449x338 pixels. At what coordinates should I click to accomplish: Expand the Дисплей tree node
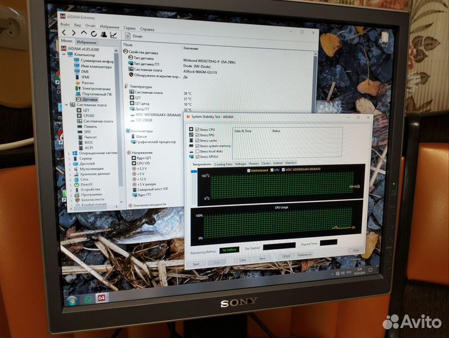tap(70, 164)
